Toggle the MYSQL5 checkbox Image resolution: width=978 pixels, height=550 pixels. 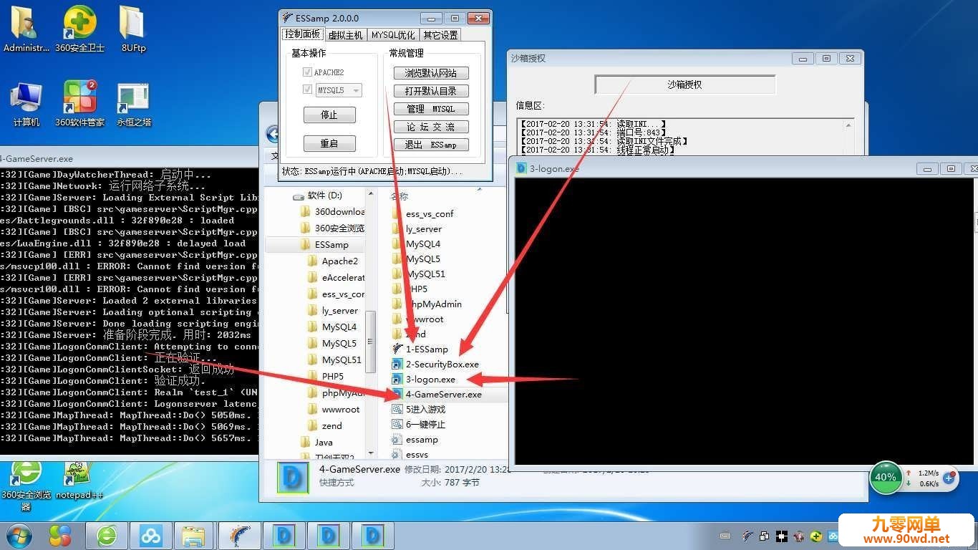(x=308, y=90)
